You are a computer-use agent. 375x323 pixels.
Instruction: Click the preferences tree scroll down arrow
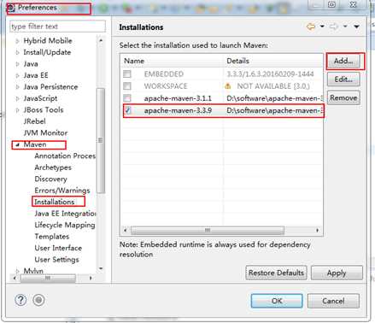click(101, 268)
